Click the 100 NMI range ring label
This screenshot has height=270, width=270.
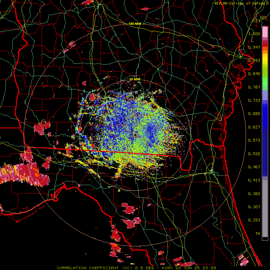(135, 24)
